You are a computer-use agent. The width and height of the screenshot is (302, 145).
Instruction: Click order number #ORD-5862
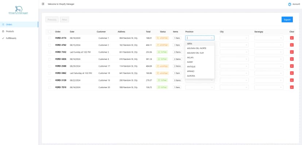pos(61,73)
